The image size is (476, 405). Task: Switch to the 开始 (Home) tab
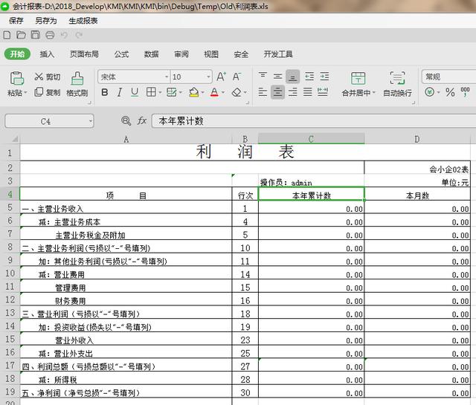pos(17,54)
